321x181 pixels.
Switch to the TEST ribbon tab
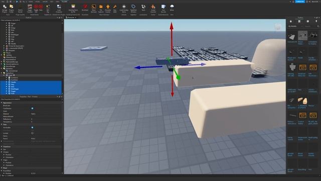[x=52, y=2]
